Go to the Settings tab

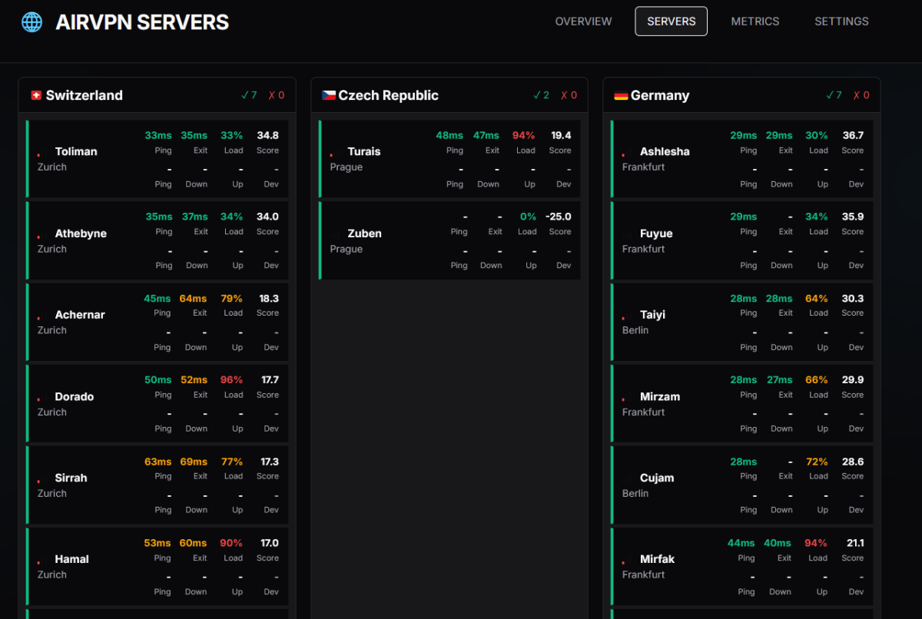coord(841,22)
